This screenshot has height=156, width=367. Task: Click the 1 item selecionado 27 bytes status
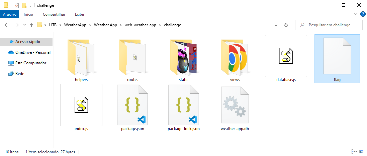coord(50,152)
